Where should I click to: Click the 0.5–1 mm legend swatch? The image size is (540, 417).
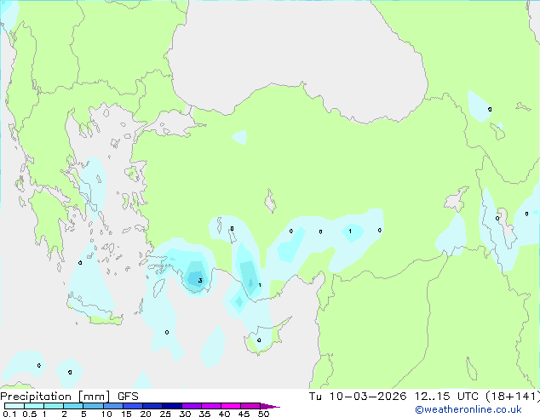tap(34, 406)
